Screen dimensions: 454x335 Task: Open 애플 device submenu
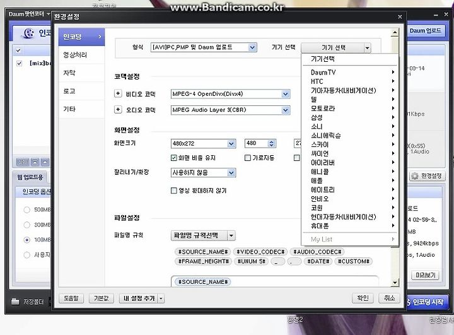pos(350,180)
